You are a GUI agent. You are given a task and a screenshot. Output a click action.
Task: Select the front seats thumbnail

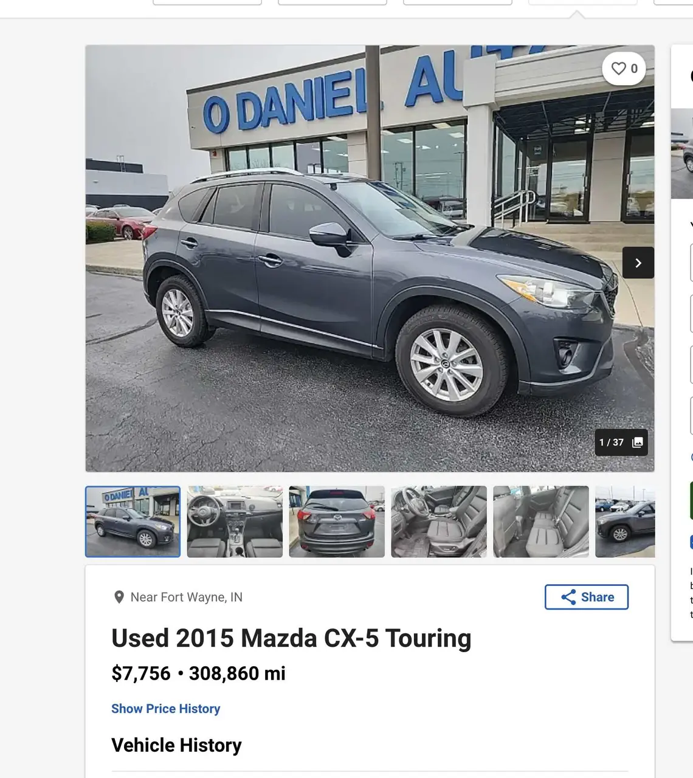click(x=439, y=522)
